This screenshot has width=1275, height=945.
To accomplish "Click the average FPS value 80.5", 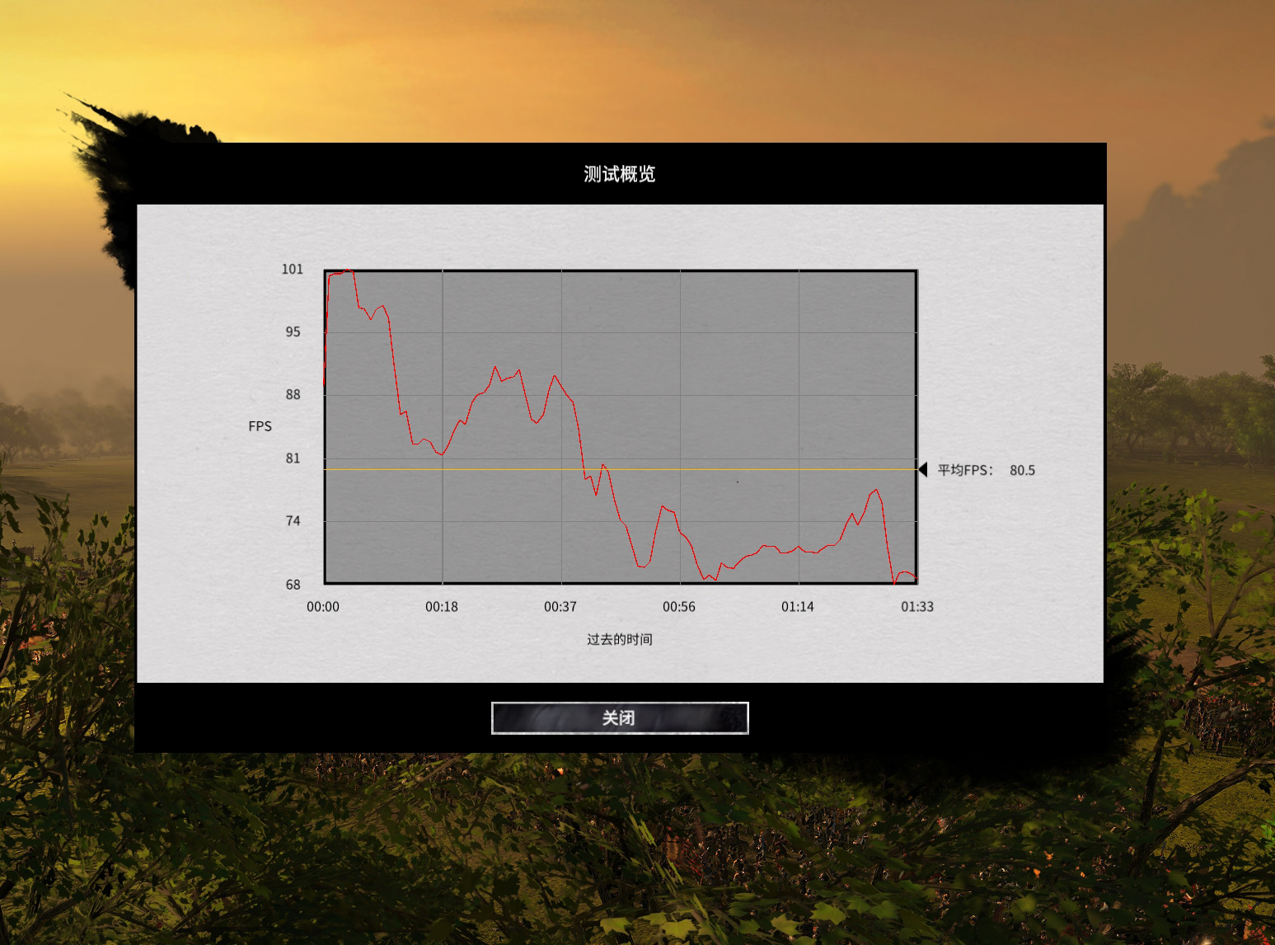I will [1022, 470].
